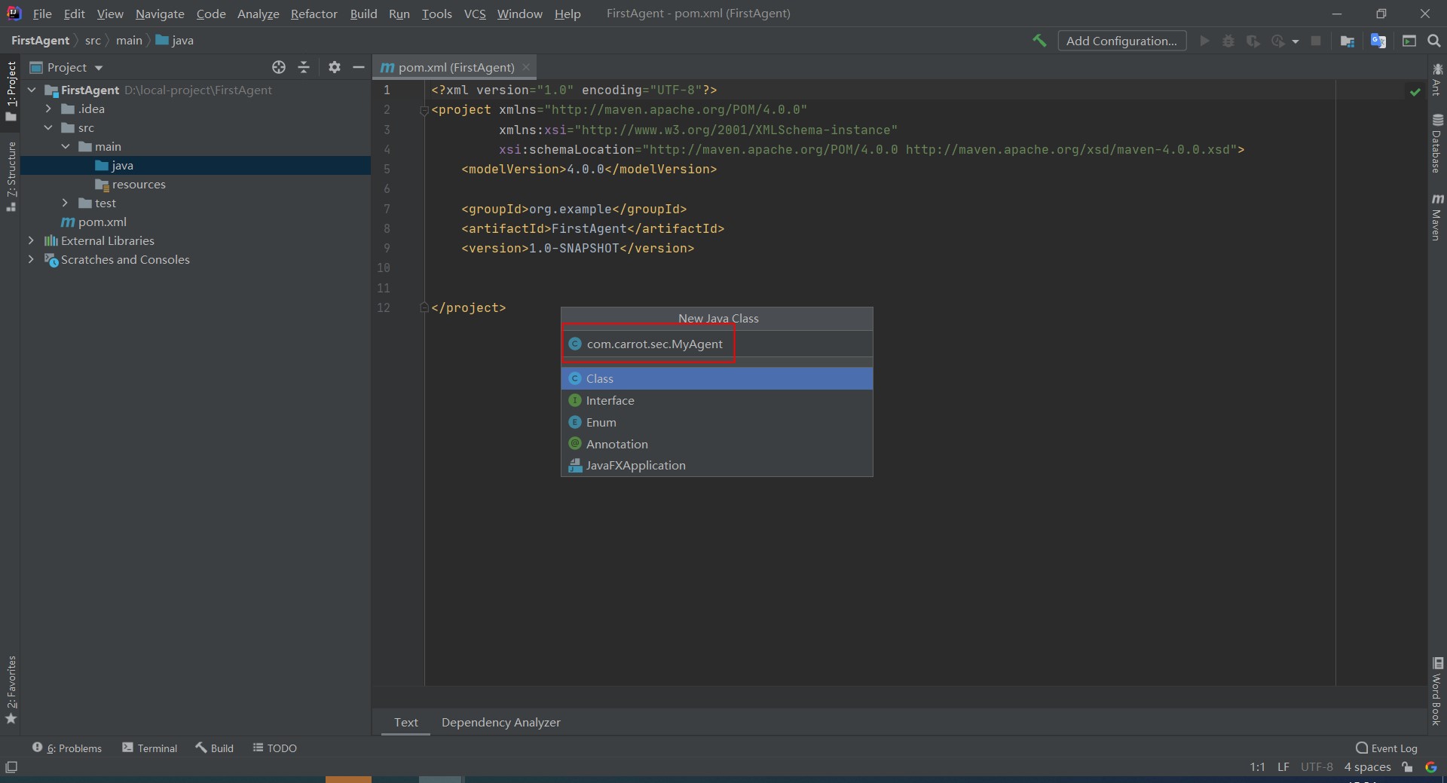Collapse the main folder
The width and height of the screenshot is (1447, 783).
(x=66, y=146)
